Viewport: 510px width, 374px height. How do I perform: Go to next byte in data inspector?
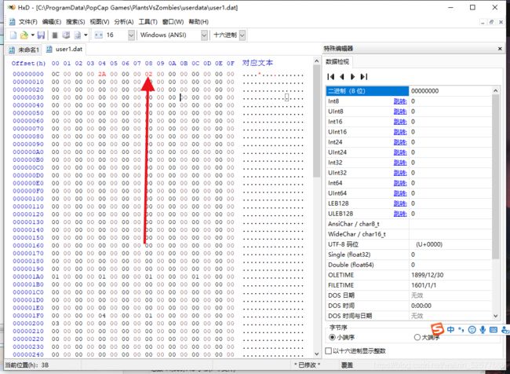click(x=352, y=76)
